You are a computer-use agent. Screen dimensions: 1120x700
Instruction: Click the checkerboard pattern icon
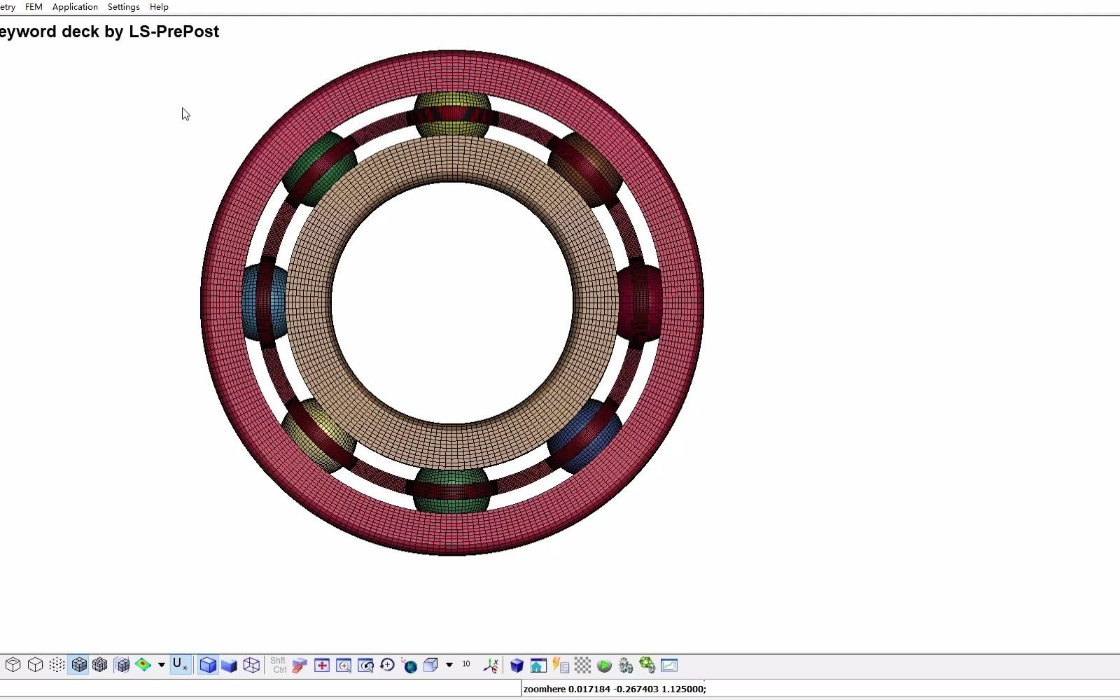pyautogui.click(x=582, y=665)
